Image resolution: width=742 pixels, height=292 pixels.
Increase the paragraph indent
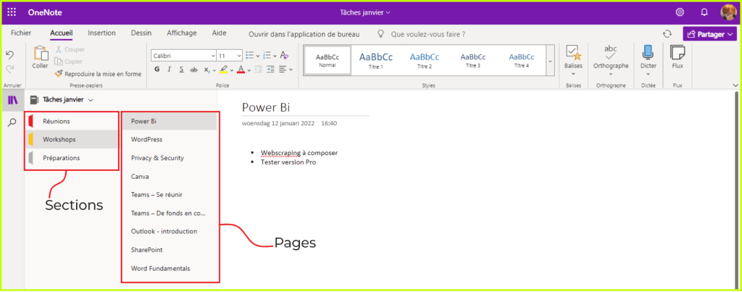(270, 70)
